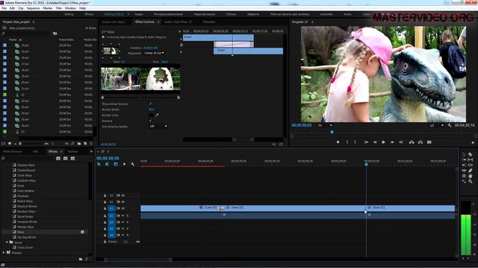Select the Clock Wipe transition
Viewport: 478px width, 268px height.
(25, 176)
